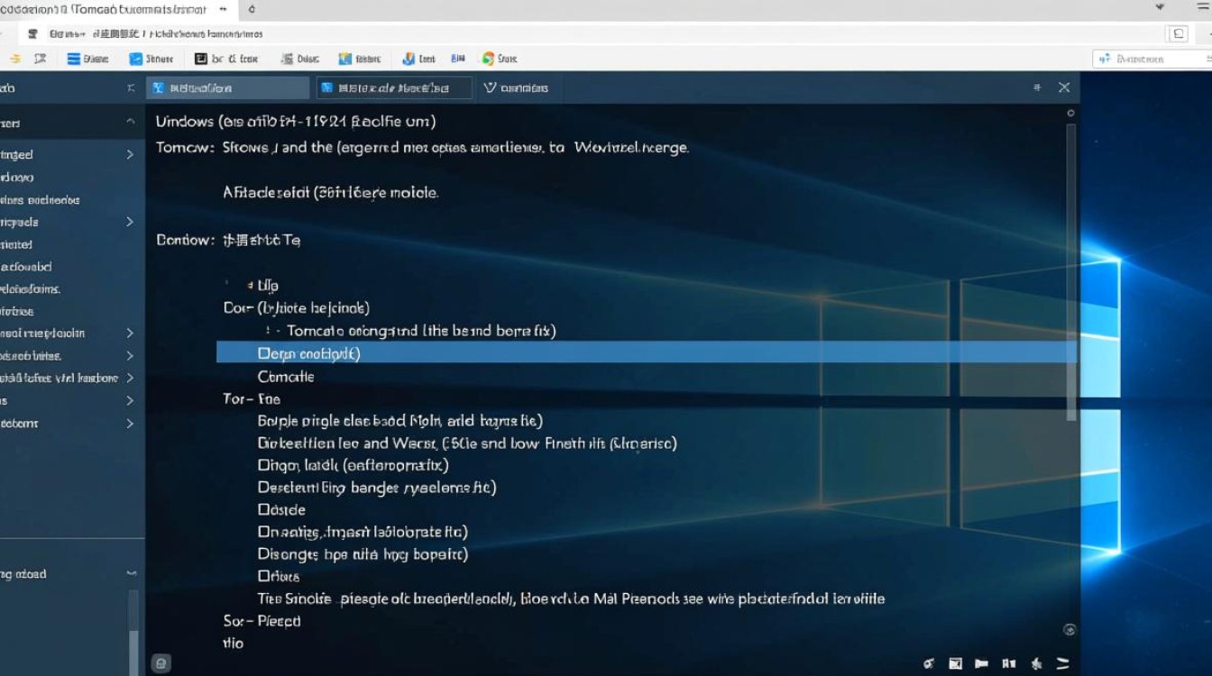The width and height of the screenshot is (1212, 676).
Task: Click the picture icon in the bottom icon row
Action: point(955,663)
